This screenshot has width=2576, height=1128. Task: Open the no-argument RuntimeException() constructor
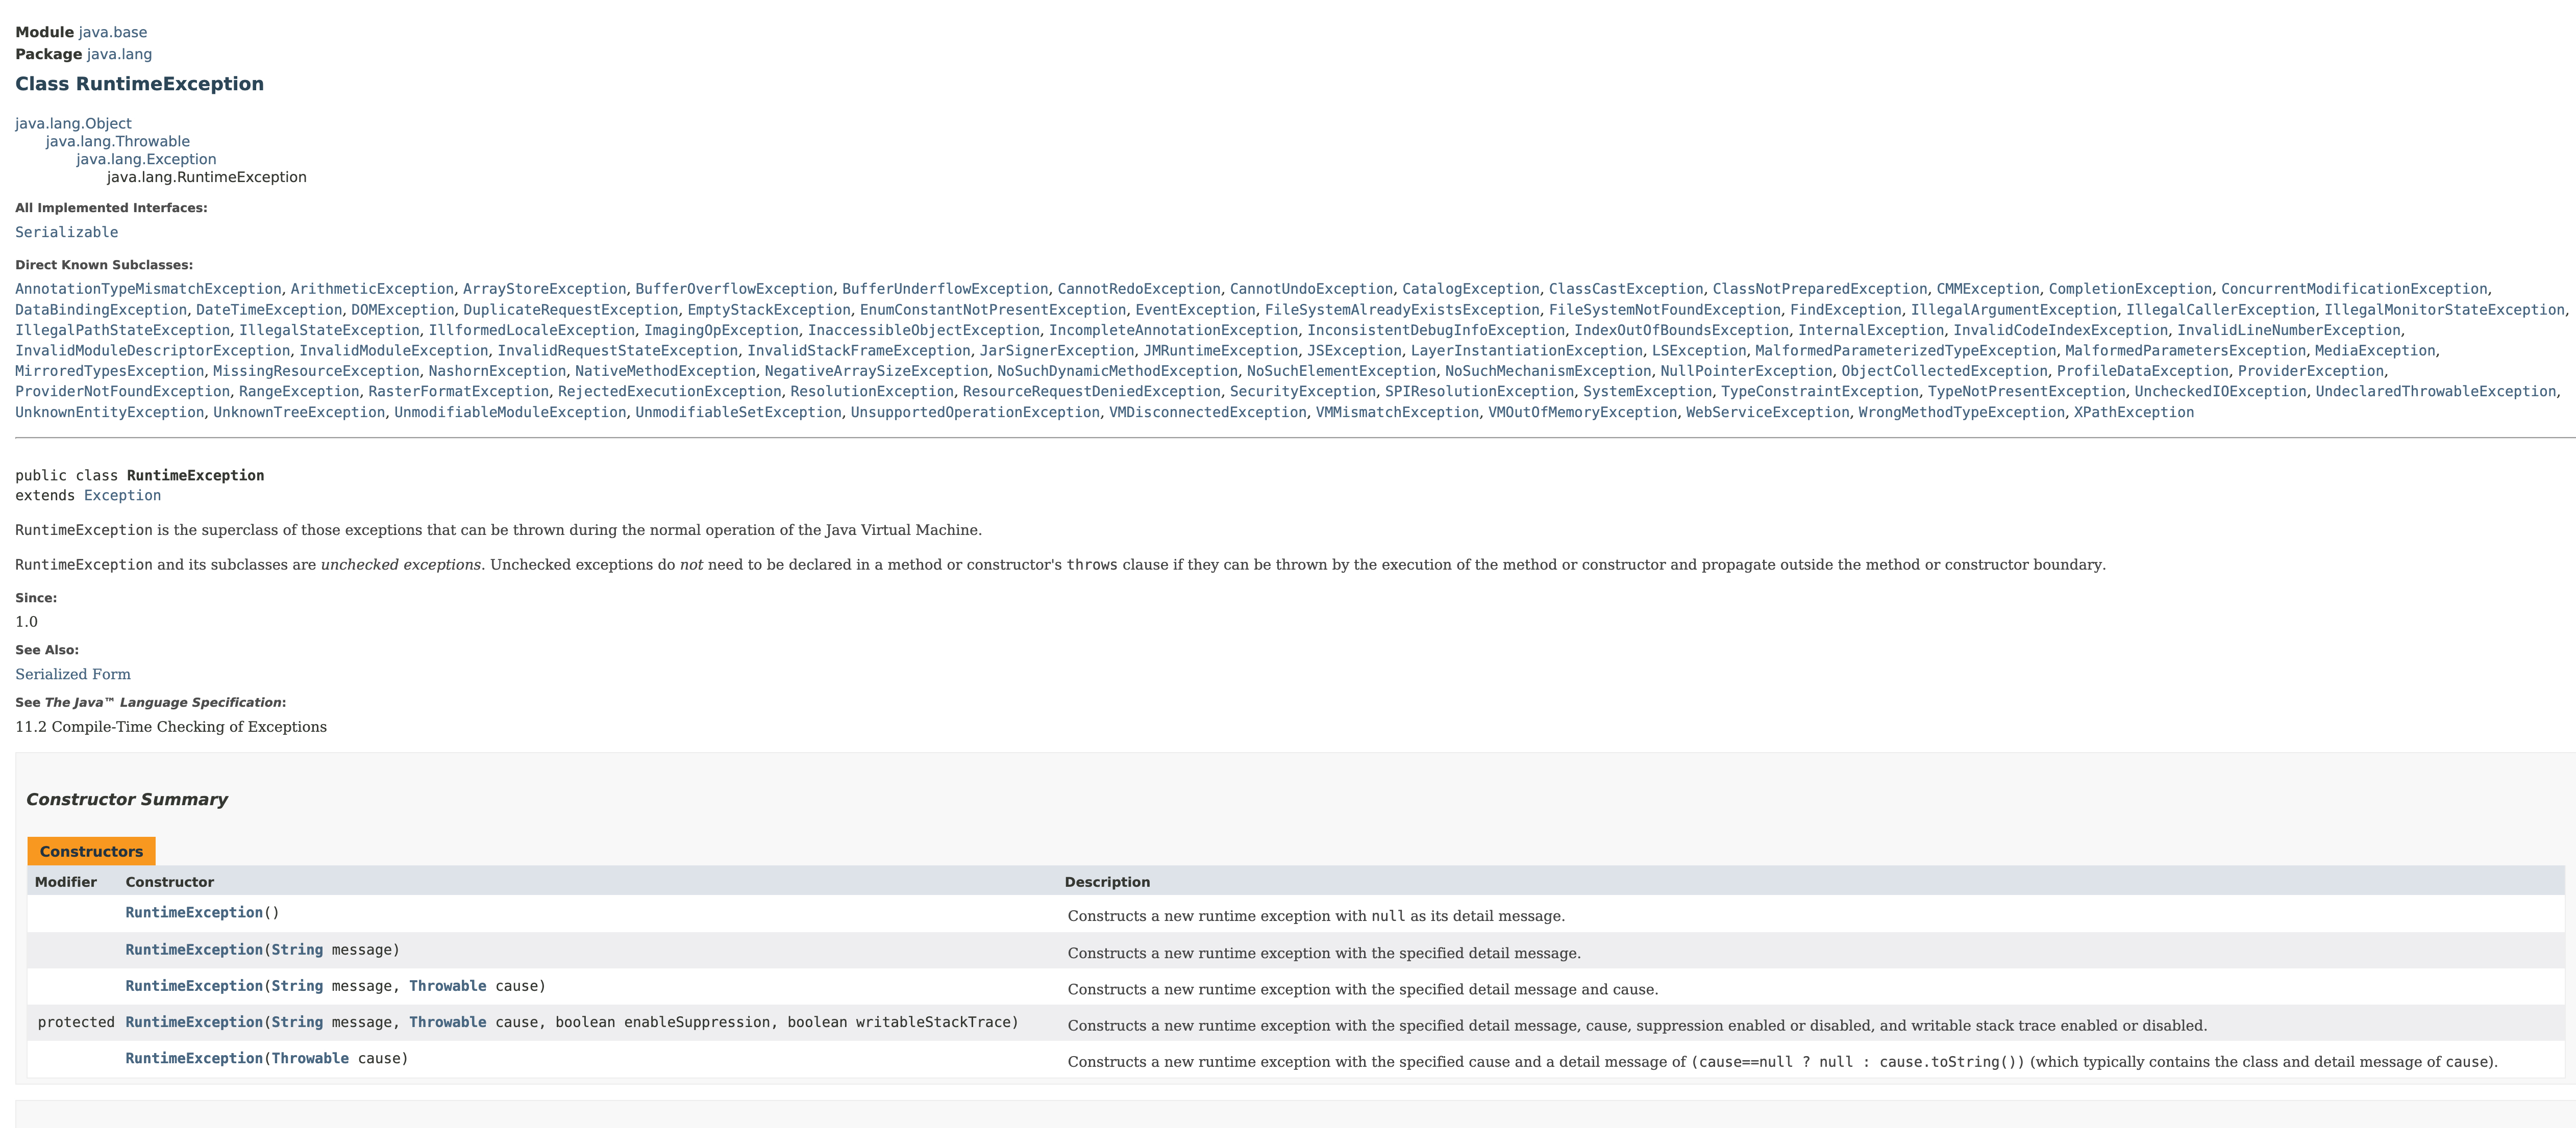pos(194,913)
